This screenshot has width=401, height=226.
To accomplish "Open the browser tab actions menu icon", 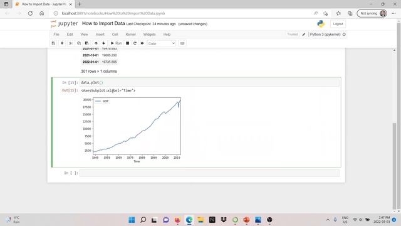I will click(x=6, y=4).
